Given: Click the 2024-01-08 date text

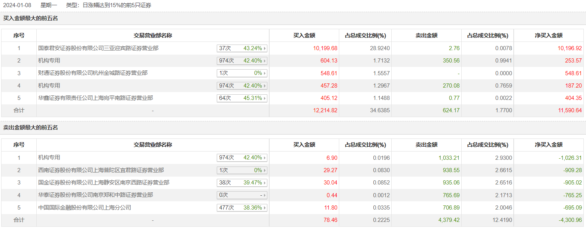Looking at the screenshot, I should pyautogui.click(x=17, y=6).
